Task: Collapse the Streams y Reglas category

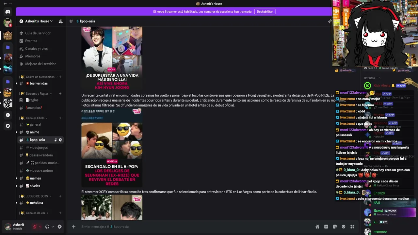Action: click(x=36, y=94)
